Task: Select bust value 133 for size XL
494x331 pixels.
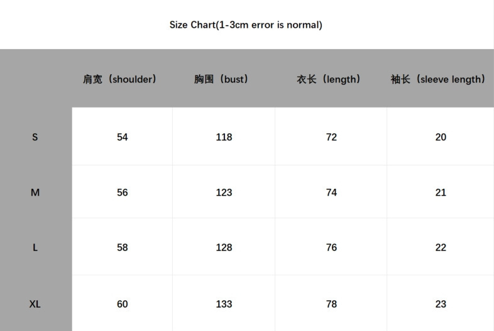Action: pos(224,304)
